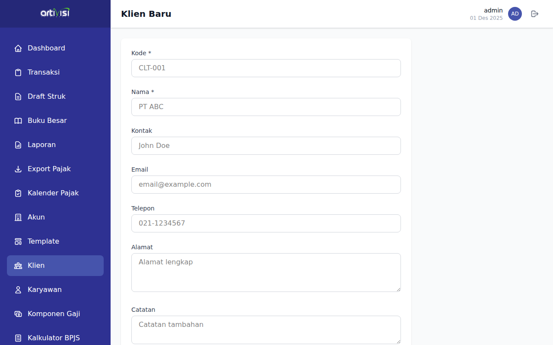Go to Karyawan page
The image size is (553, 345).
(x=44, y=290)
